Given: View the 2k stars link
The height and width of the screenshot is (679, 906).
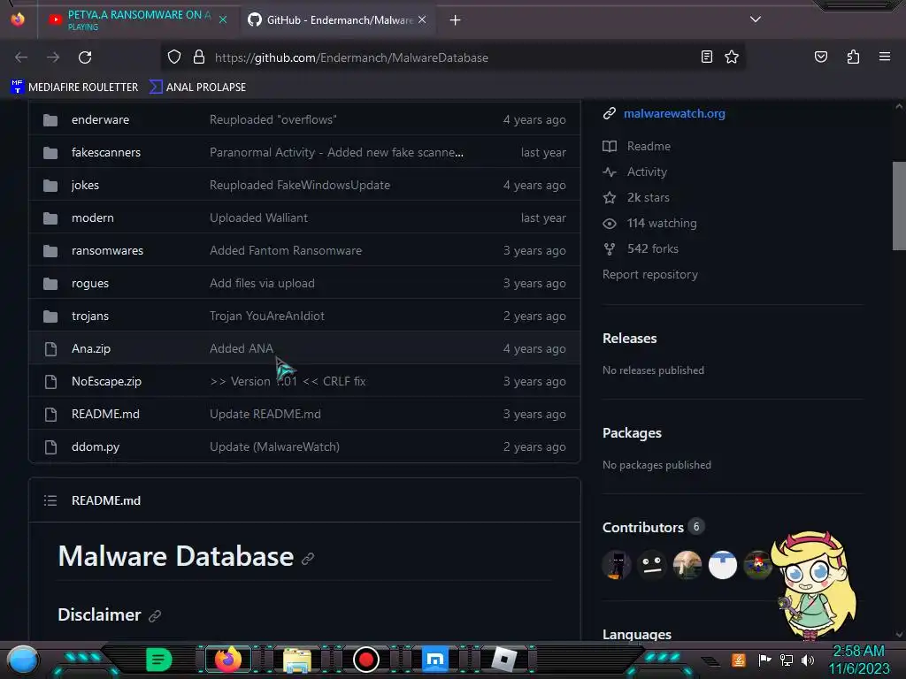Looking at the screenshot, I should tap(648, 197).
